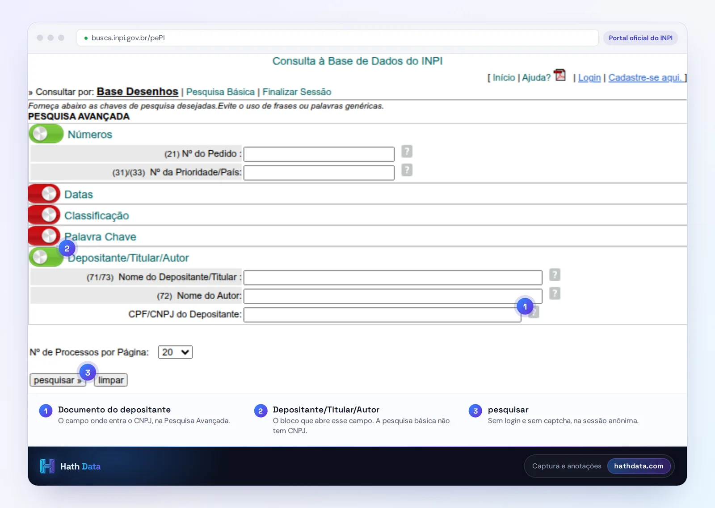Toggle the Classificação section switch
Viewport: 715px width, 508px height.
[x=44, y=215]
